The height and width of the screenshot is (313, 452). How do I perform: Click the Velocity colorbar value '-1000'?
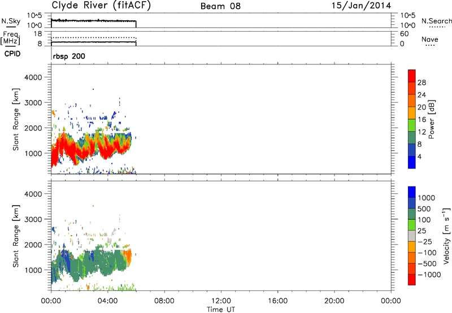429,275
